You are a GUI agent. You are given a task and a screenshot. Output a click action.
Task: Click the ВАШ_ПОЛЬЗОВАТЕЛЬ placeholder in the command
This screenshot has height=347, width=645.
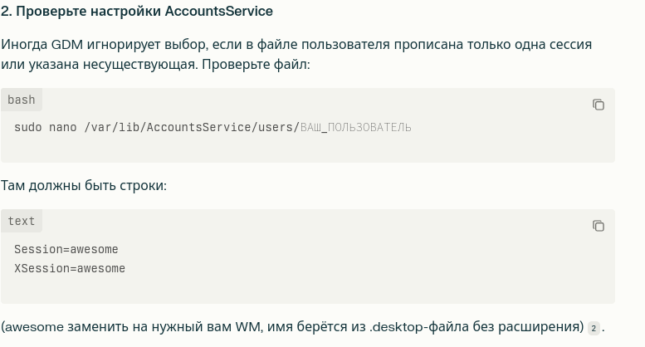click(356, 128)
